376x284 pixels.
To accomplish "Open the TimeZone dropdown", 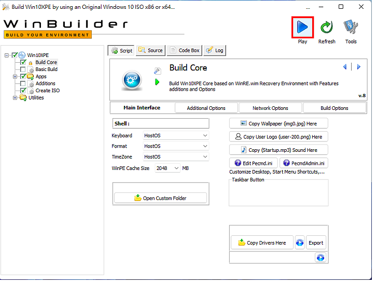I will (176, 157).
